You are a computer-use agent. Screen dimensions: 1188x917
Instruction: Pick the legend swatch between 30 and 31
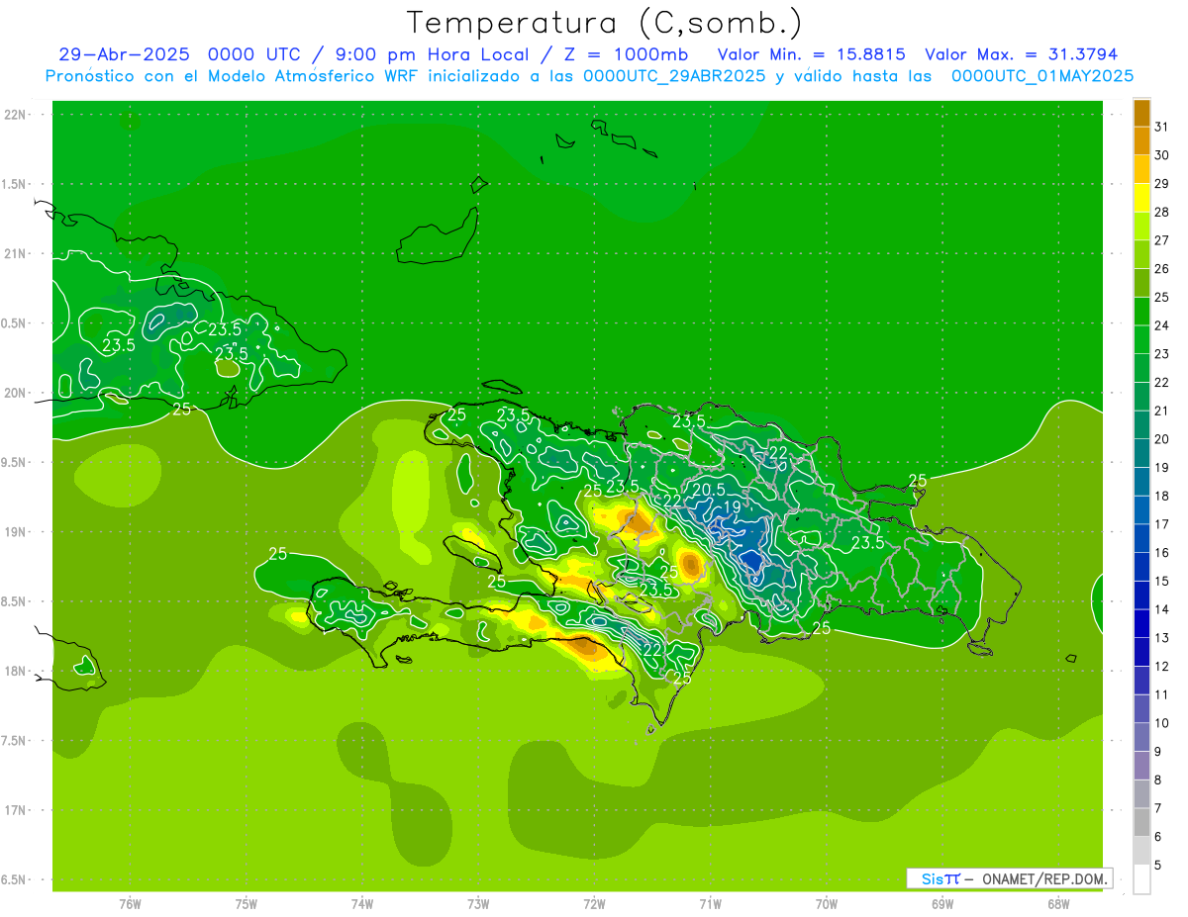1141,141
